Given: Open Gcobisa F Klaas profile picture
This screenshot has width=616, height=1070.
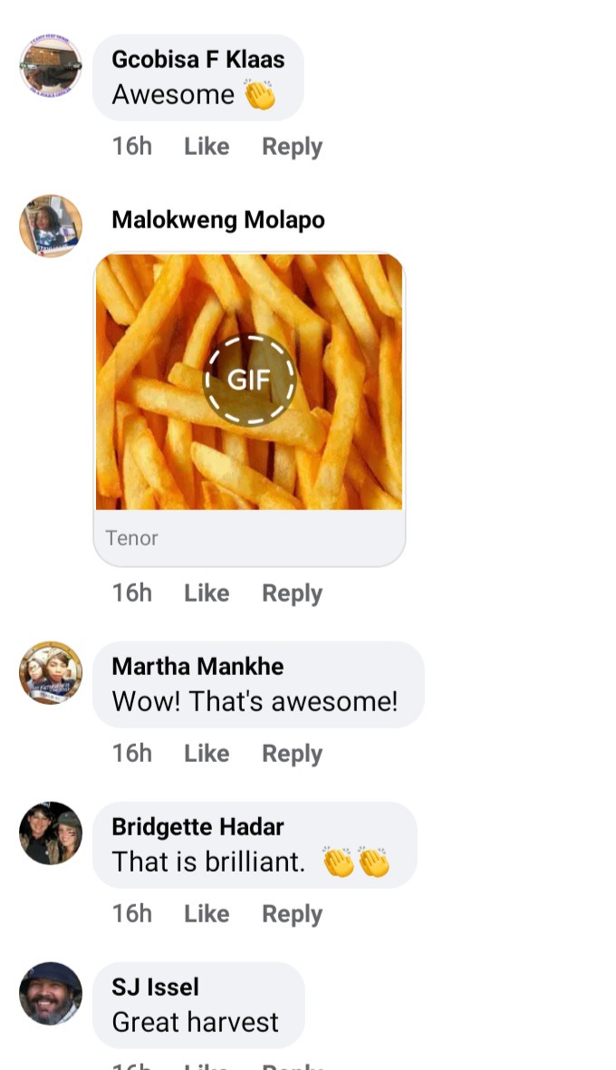Looking at the screenshot, I should coord(51,66).
